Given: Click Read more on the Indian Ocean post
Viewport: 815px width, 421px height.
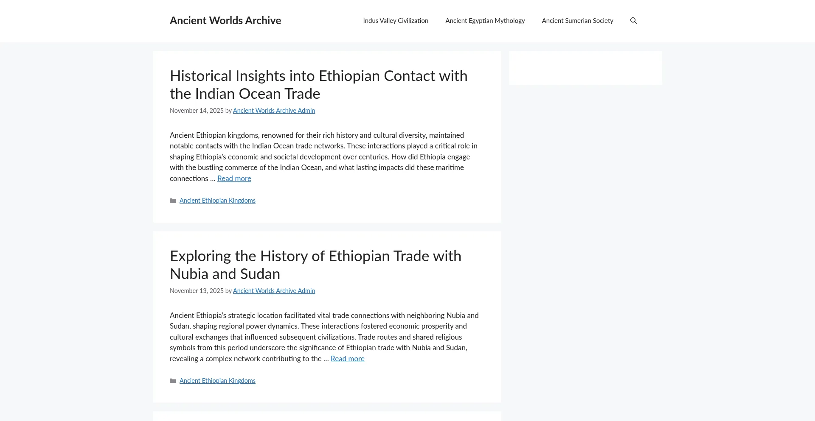Looking at the screenshot, I should coord(234,178).
